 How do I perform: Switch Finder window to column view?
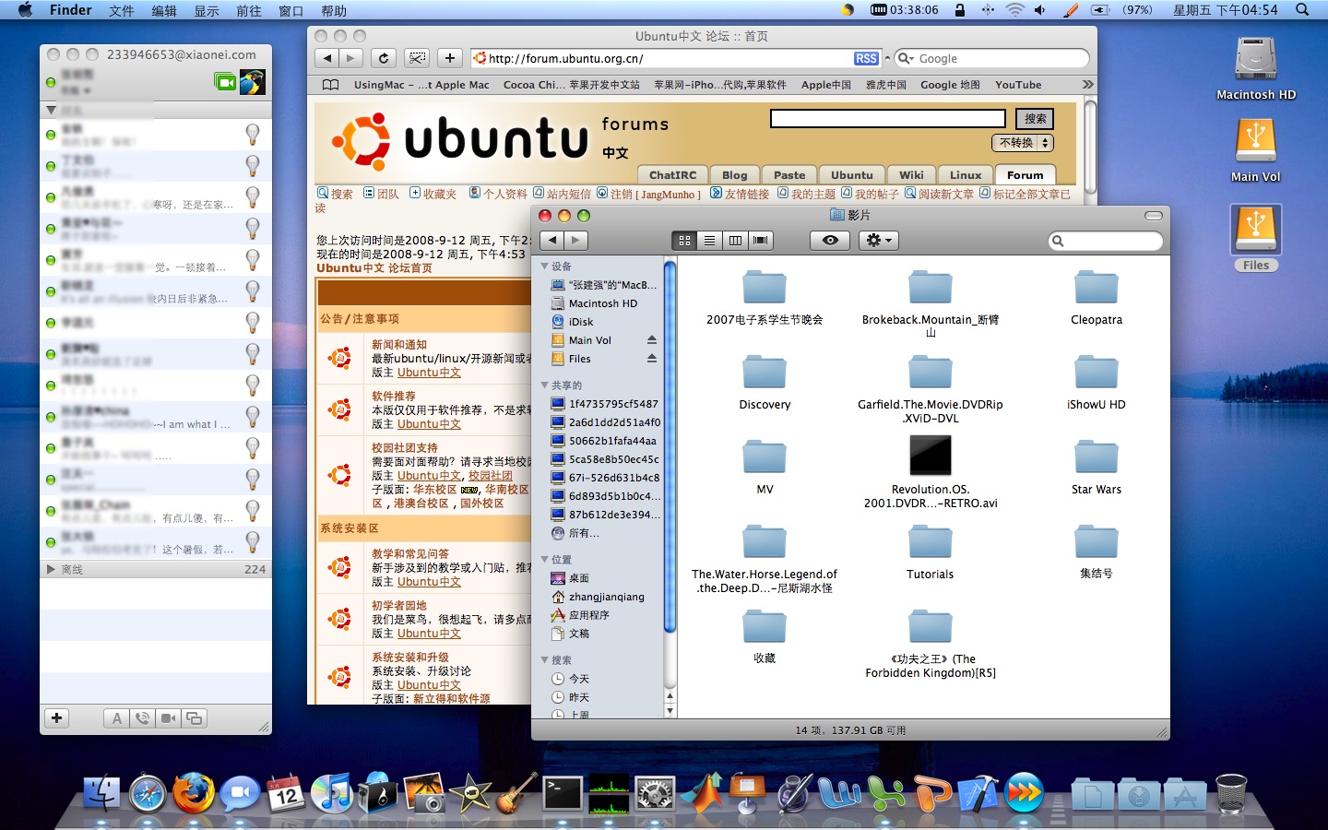coord(735,240)
